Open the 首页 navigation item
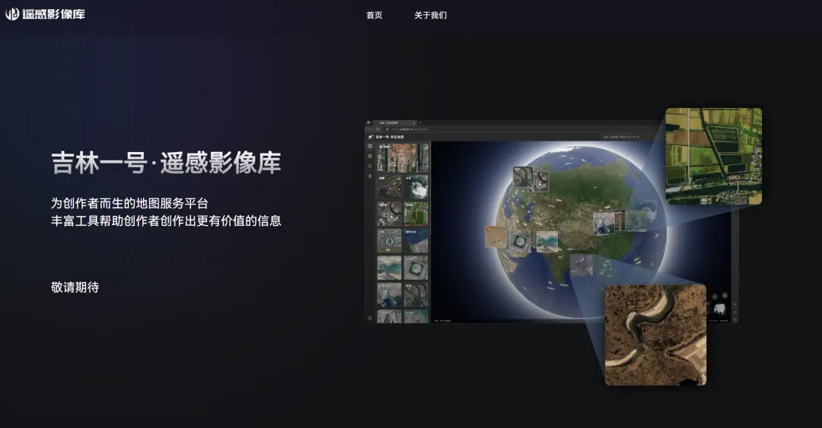The height and width of the screenshot is (428, 822). coord(374,15)
